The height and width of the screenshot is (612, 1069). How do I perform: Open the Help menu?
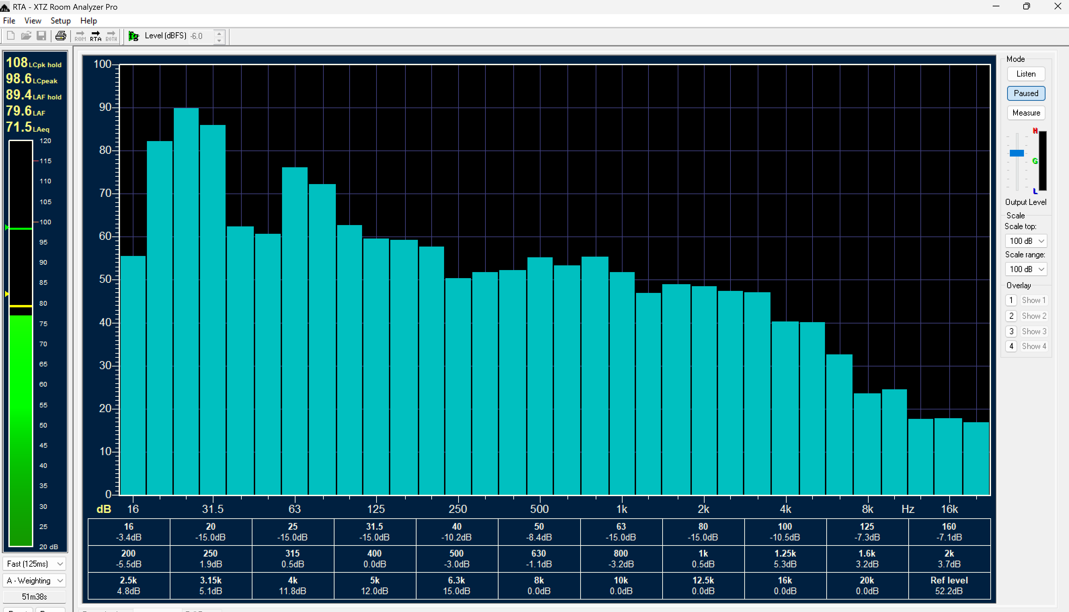click(88, 20)
